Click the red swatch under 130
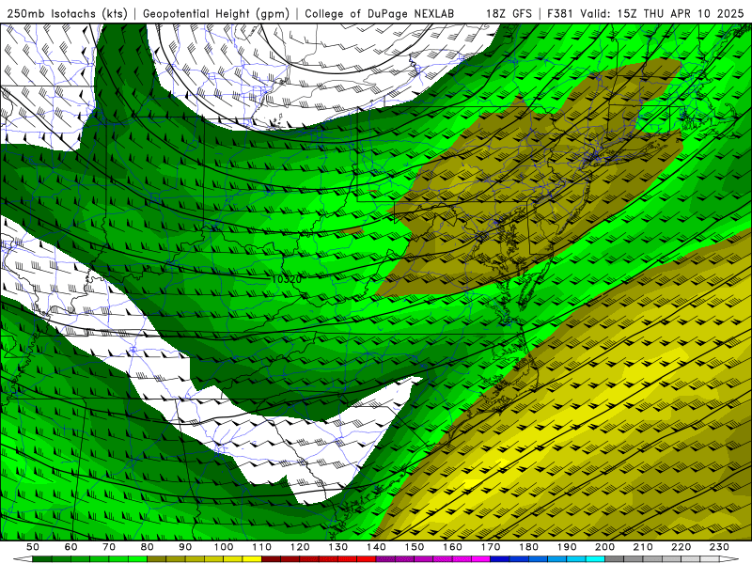 [347, 559]
